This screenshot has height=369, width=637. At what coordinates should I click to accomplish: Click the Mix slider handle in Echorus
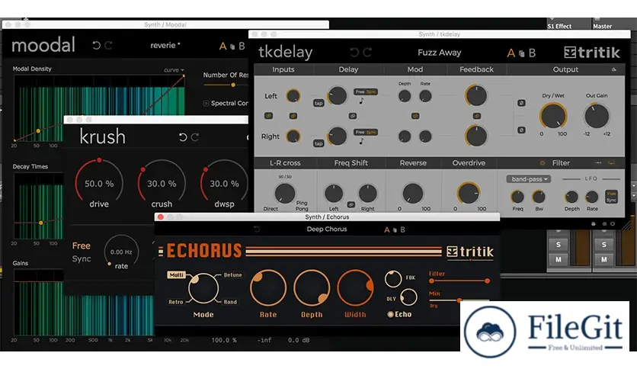459,300
